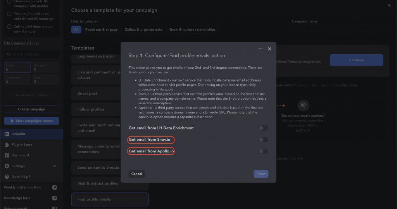Screen dimensions: 397x209
Task: Turn on Get email from Apollo.io
Action: [x=263, y=151]
